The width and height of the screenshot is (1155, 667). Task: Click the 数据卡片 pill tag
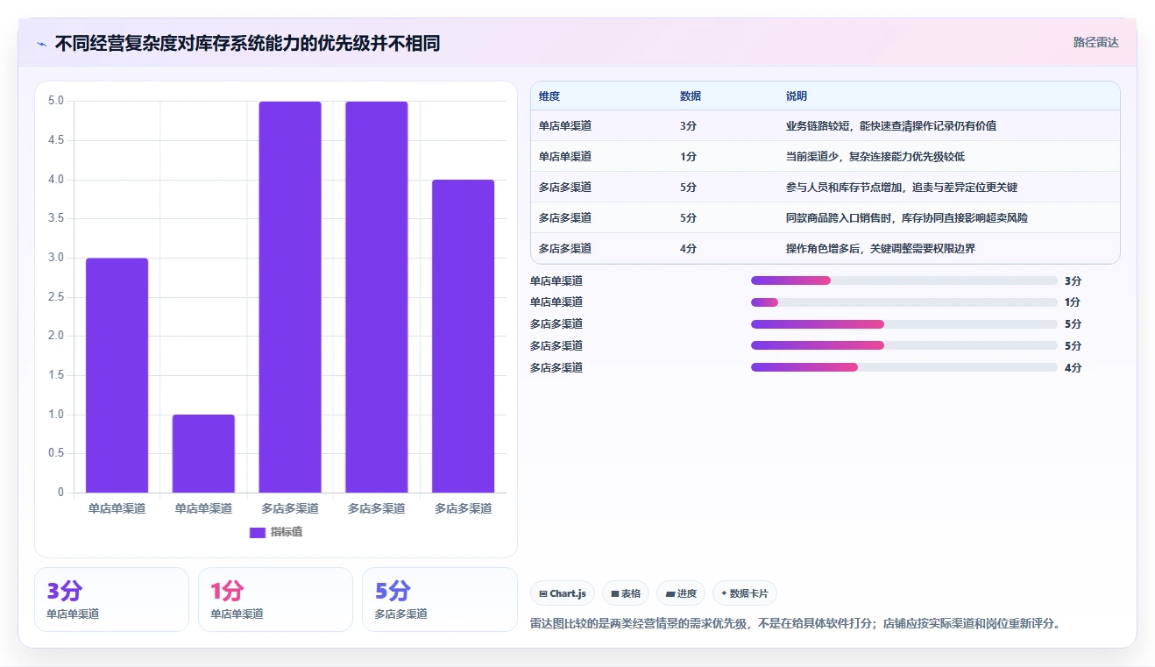(745, 593)
